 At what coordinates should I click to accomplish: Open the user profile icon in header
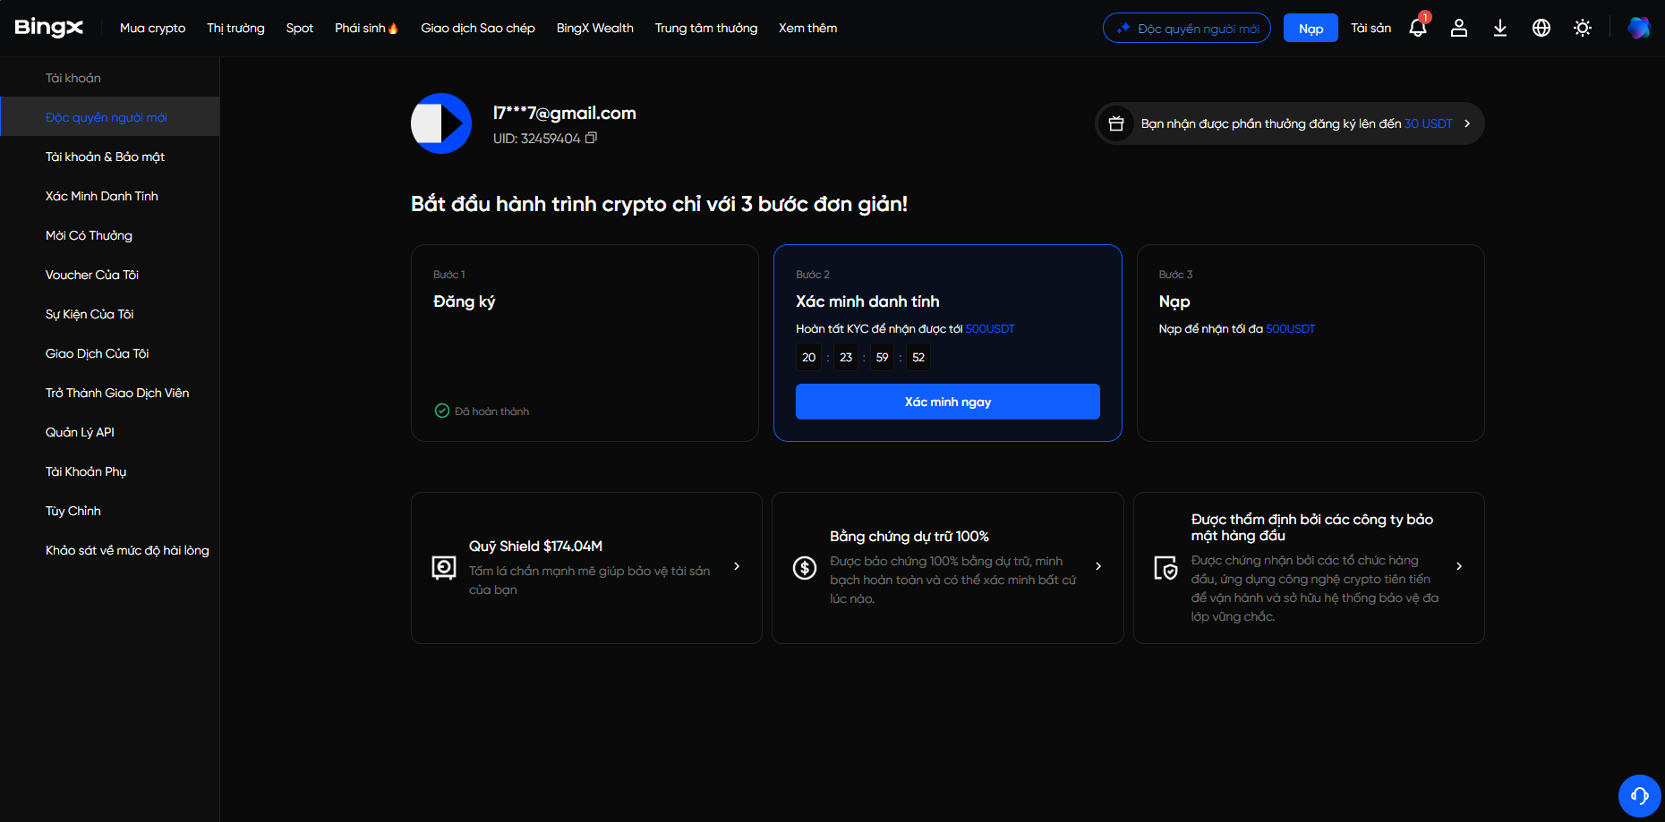(x=1459, y=28)
